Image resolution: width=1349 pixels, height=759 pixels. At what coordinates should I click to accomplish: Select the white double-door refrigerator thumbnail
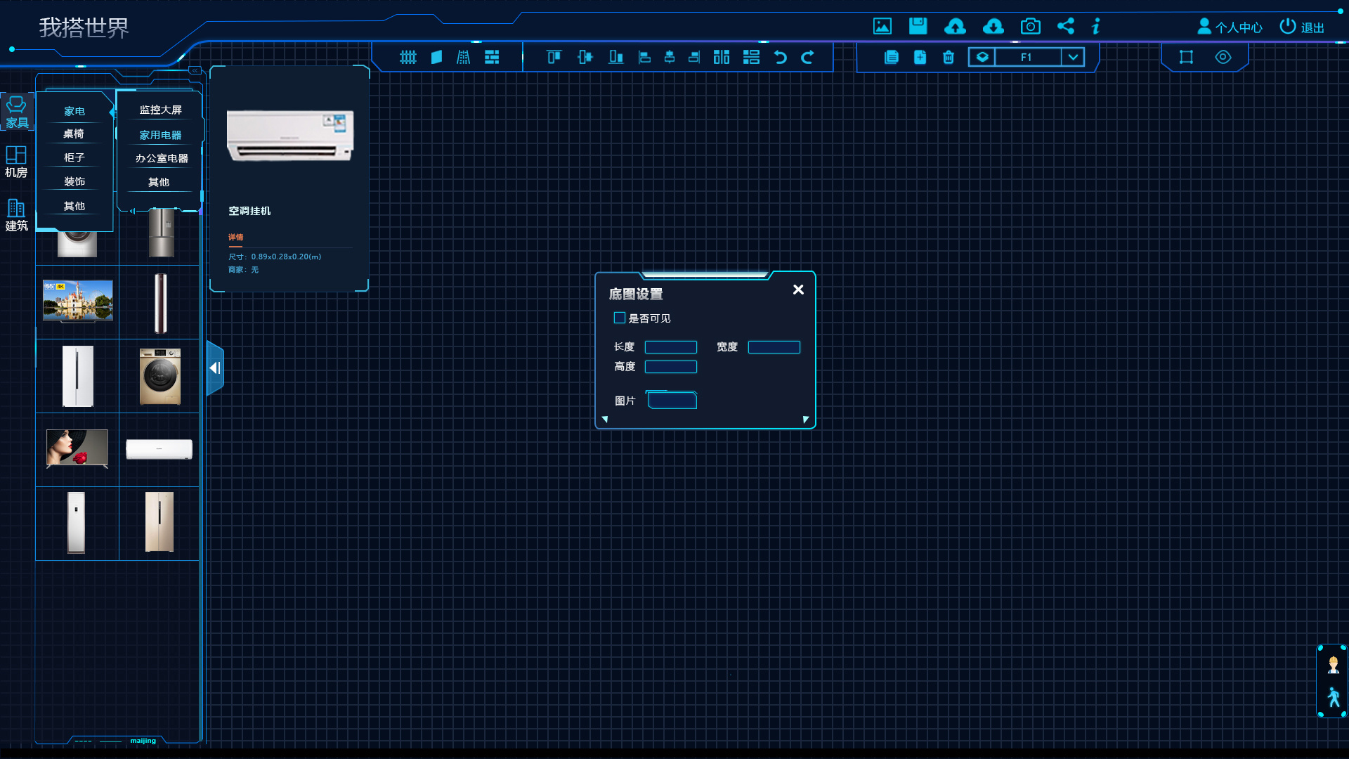(78, 376)
